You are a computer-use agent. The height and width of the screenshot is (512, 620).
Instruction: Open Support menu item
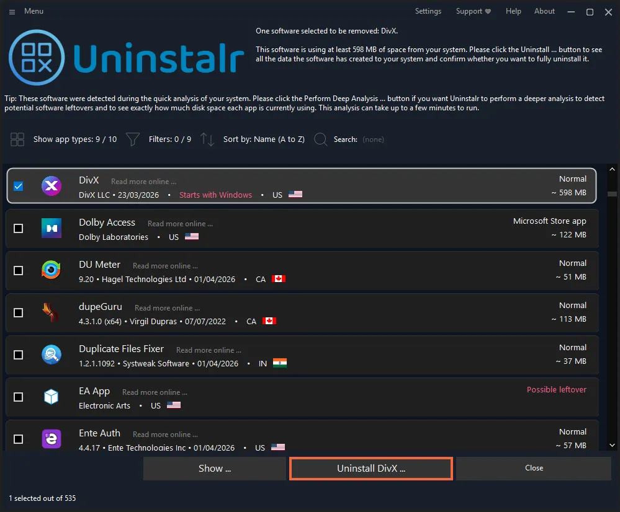pyautogui.click(x=469, y=11)
